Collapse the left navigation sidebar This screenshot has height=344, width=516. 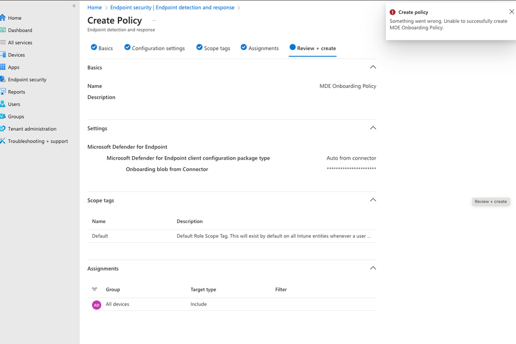tap(74, 6)
